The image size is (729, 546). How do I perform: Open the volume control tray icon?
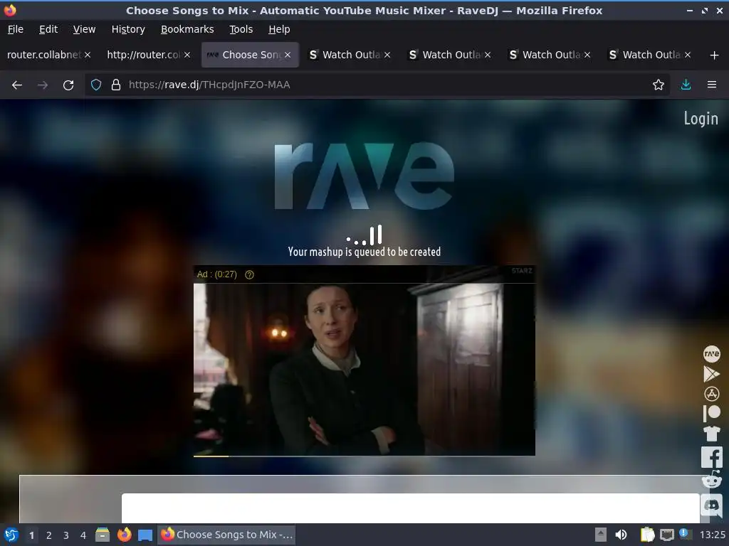pos(621,535)
